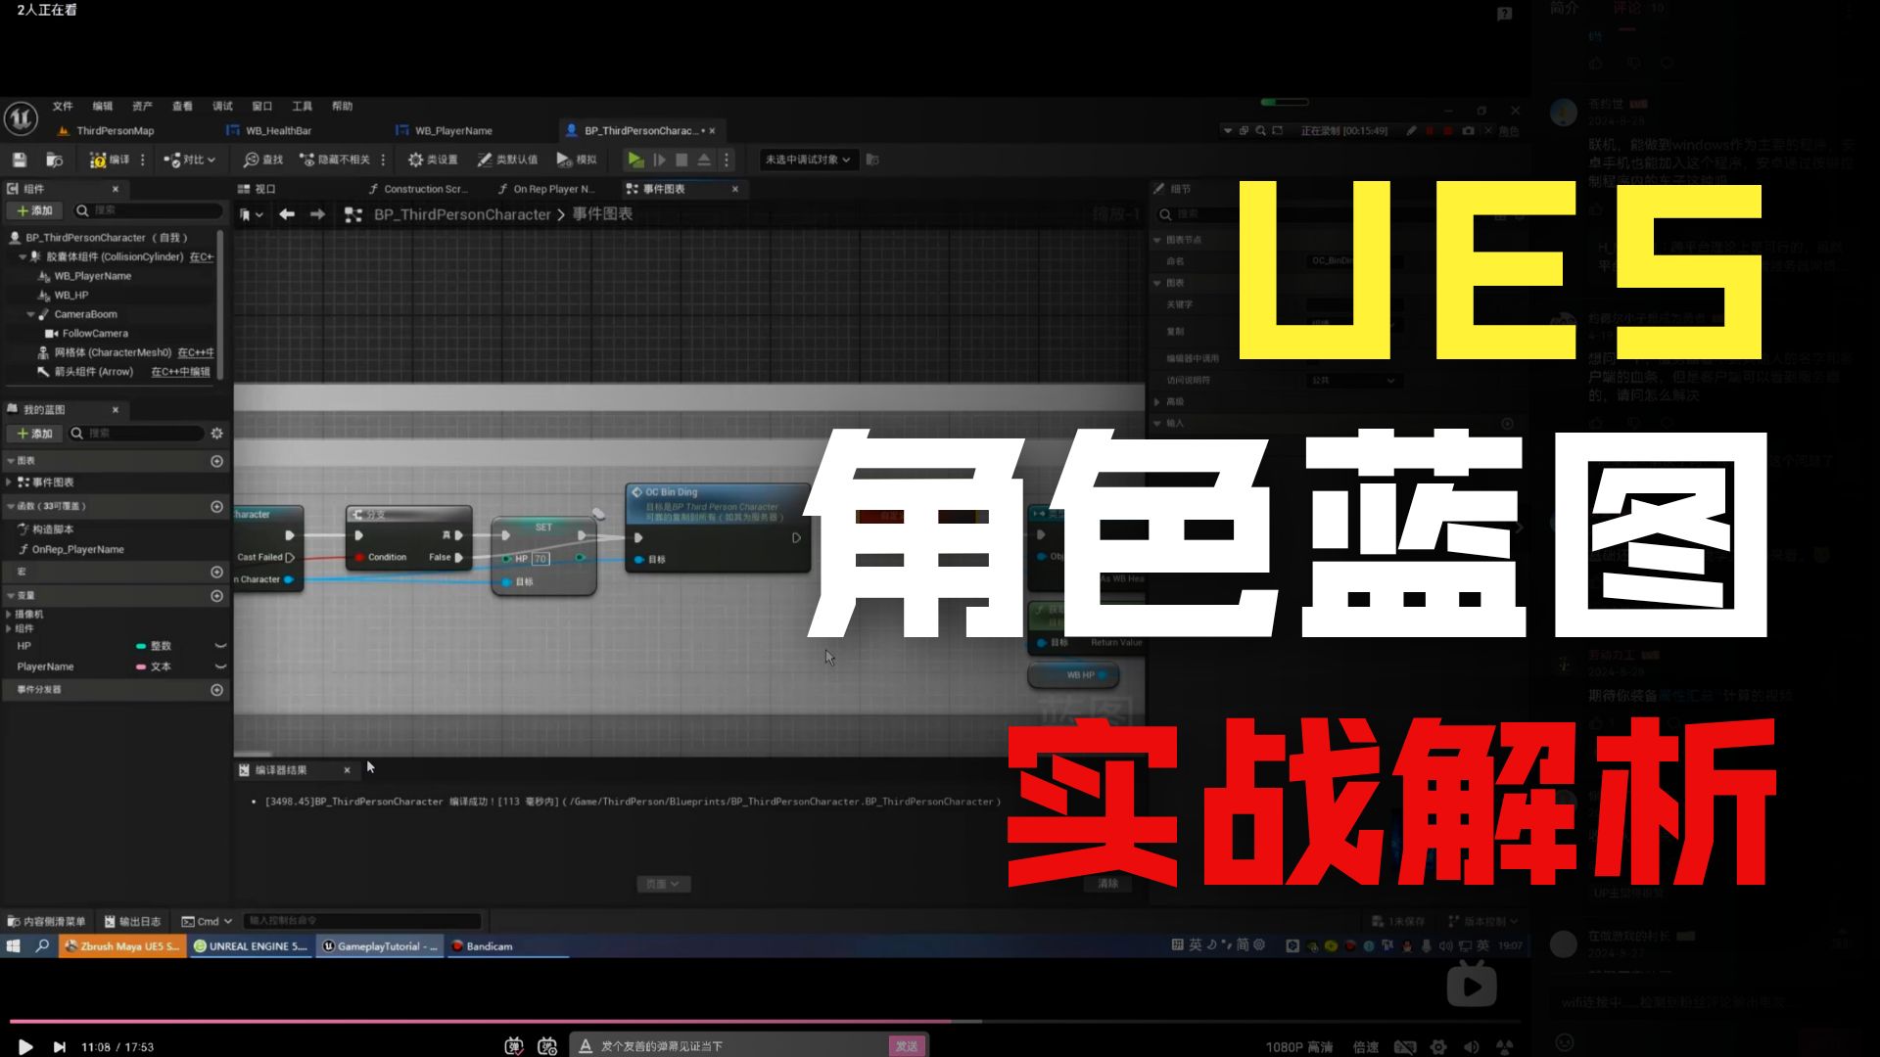
Task: Click the 模拟 simulate button
Action: (577, 160)
